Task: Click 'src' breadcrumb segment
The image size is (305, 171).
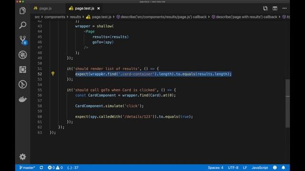Action: [x=37, y=17]
